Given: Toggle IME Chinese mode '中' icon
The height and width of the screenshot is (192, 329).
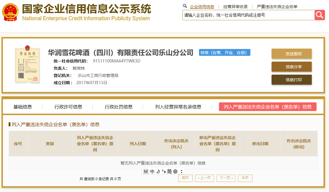Looking at the screenshot, I should click(152, 171).
